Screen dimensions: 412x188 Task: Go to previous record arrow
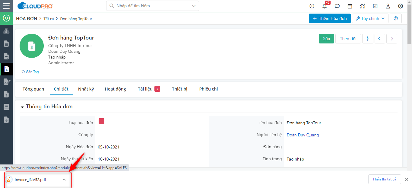click(x=380, y=39)
